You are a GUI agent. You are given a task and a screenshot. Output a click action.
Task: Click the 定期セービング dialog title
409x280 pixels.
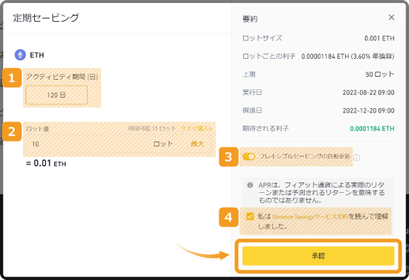pyautogui.click(x=46, y=18)
